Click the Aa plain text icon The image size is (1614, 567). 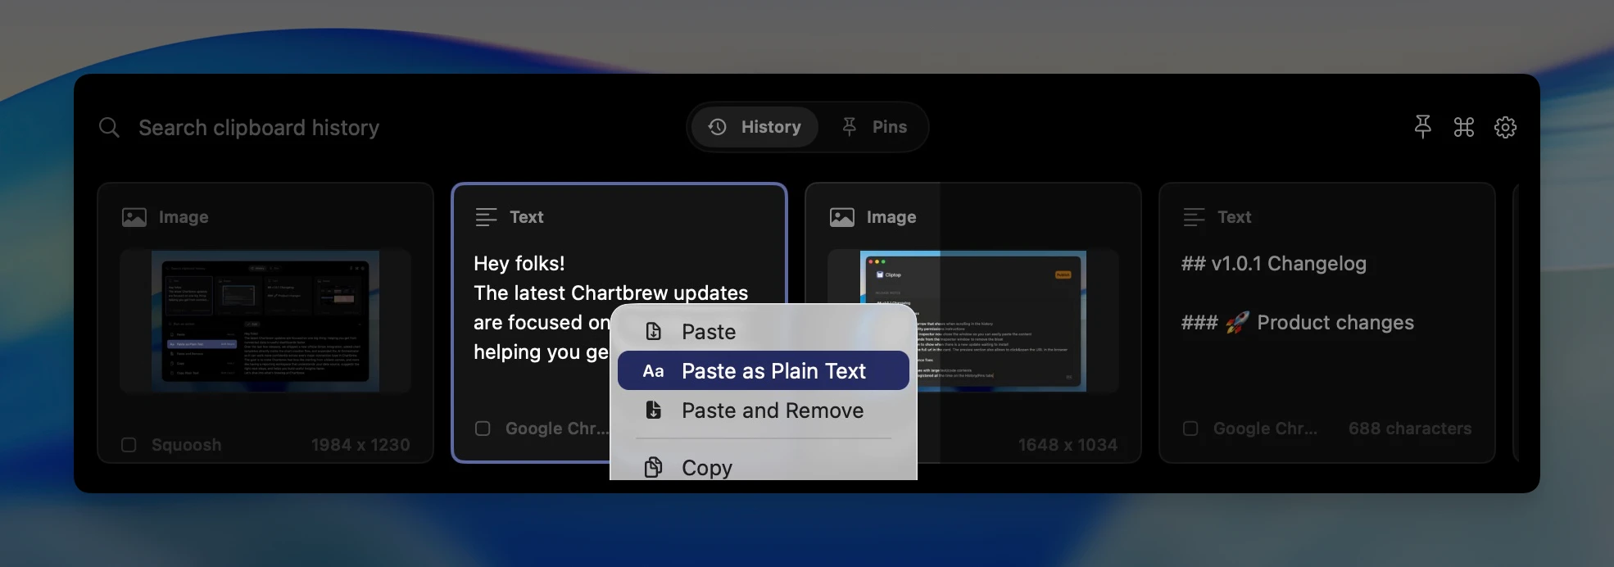click(653, 371)
